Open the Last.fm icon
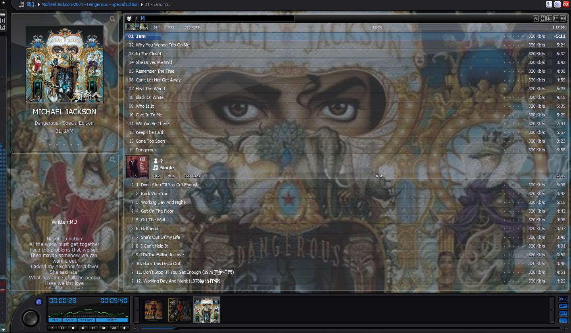The image size is (571, 333). pos(565,4)
